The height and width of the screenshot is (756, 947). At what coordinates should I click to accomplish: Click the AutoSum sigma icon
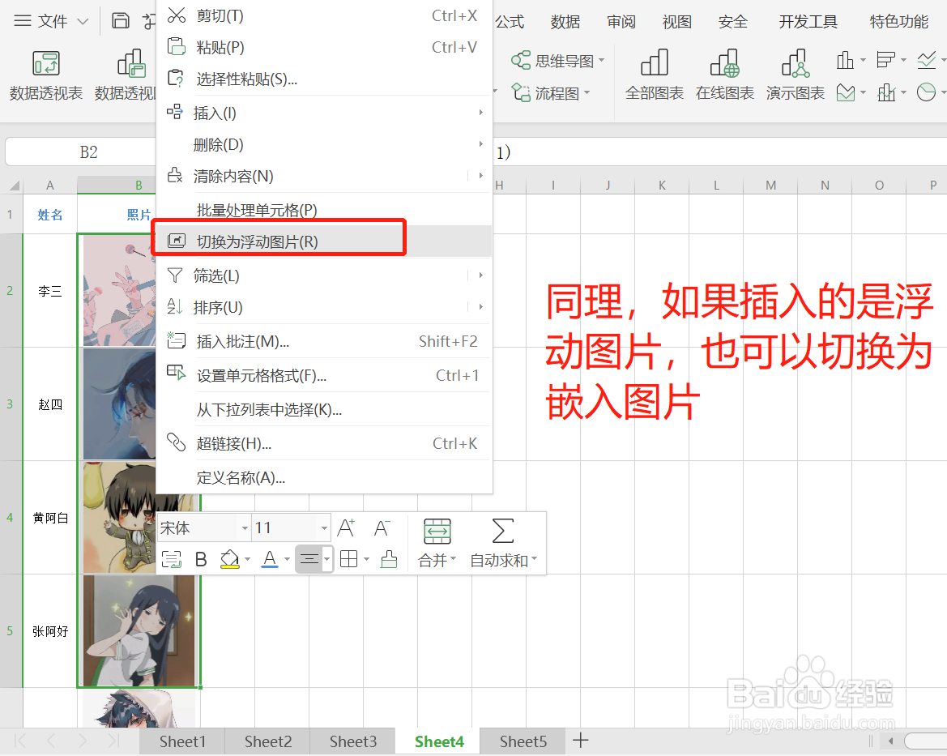coord(502,531)
